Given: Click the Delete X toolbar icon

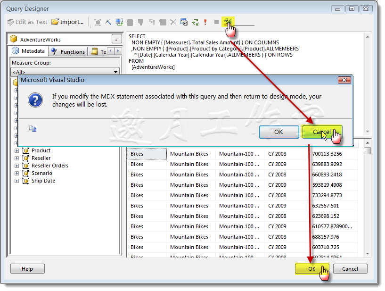Looking at the screenshot, I should pyautogui.click(x=173, y=22).
